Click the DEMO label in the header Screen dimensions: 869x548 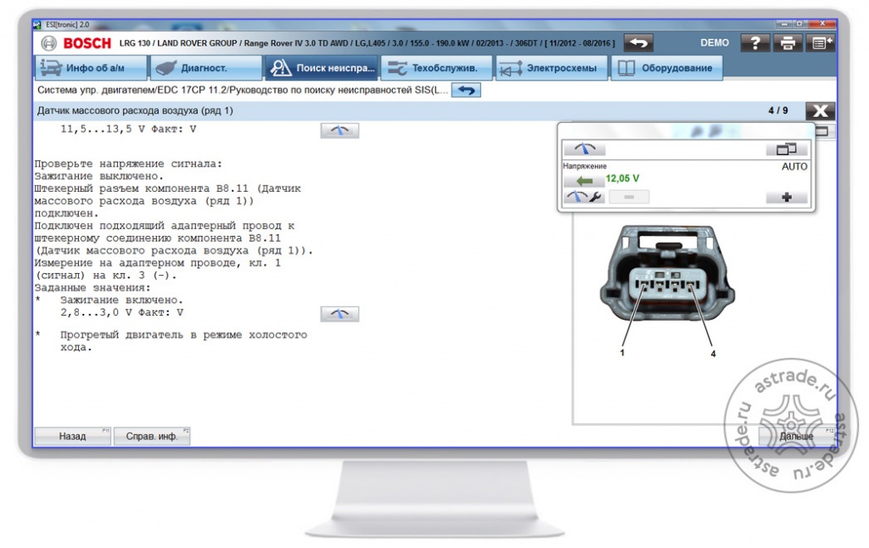click(x=715, y=42)
